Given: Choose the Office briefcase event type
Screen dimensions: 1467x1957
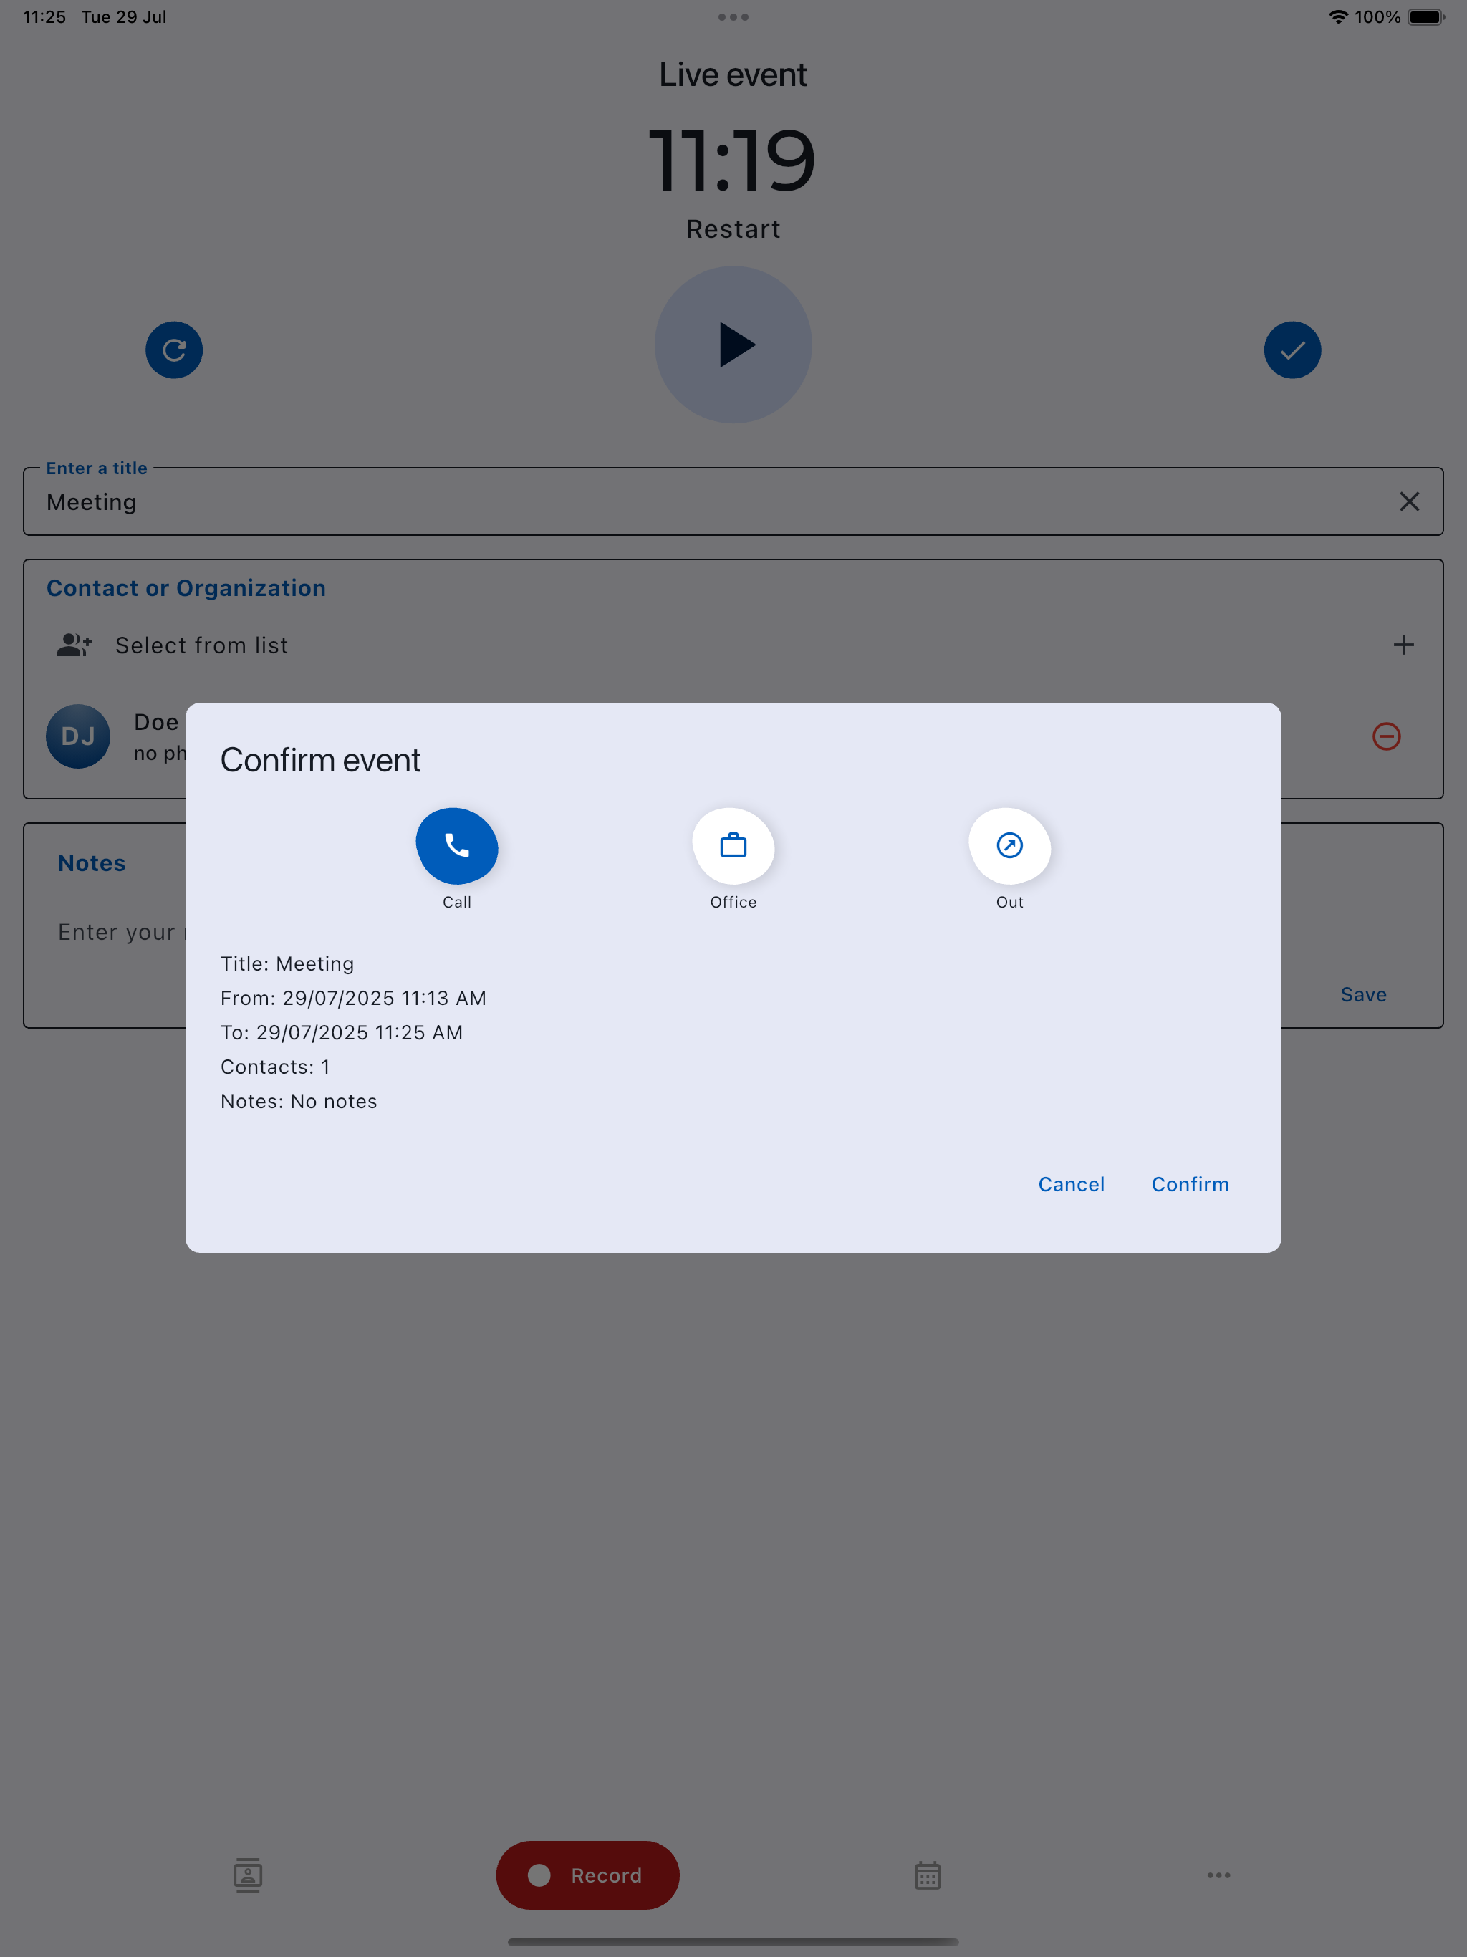Looking at the screenshot, I should (x=733, y=846).
